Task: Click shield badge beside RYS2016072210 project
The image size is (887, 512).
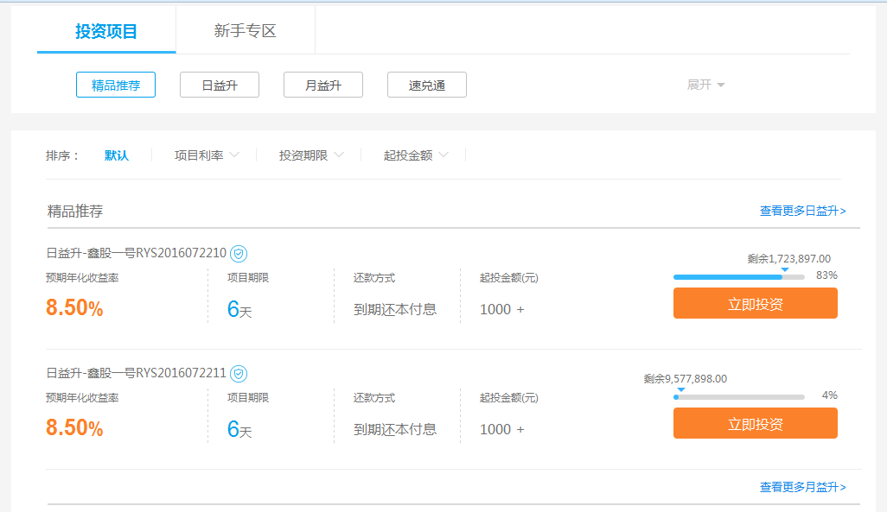Action: click(239, 254)
